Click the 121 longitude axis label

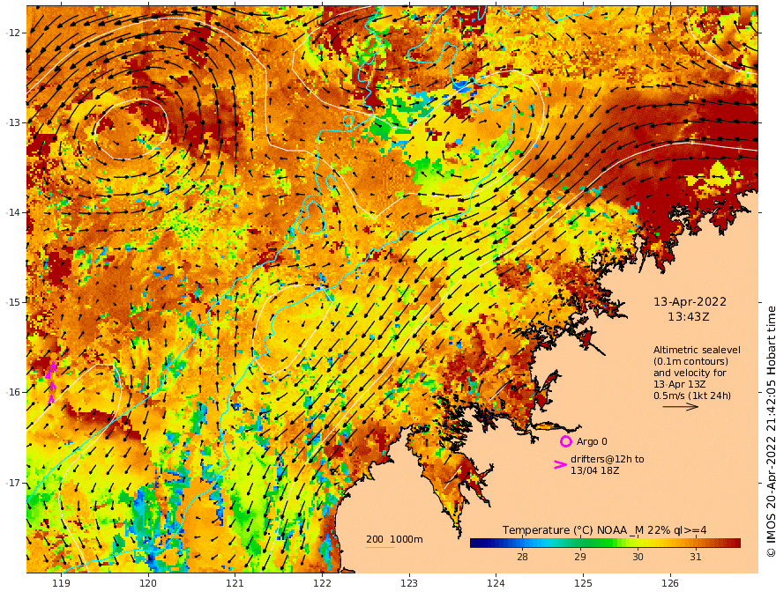(235, 583)
